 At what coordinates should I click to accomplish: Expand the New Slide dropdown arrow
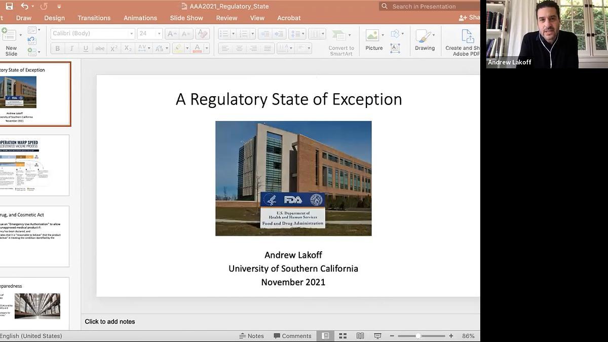pos(20,35)
